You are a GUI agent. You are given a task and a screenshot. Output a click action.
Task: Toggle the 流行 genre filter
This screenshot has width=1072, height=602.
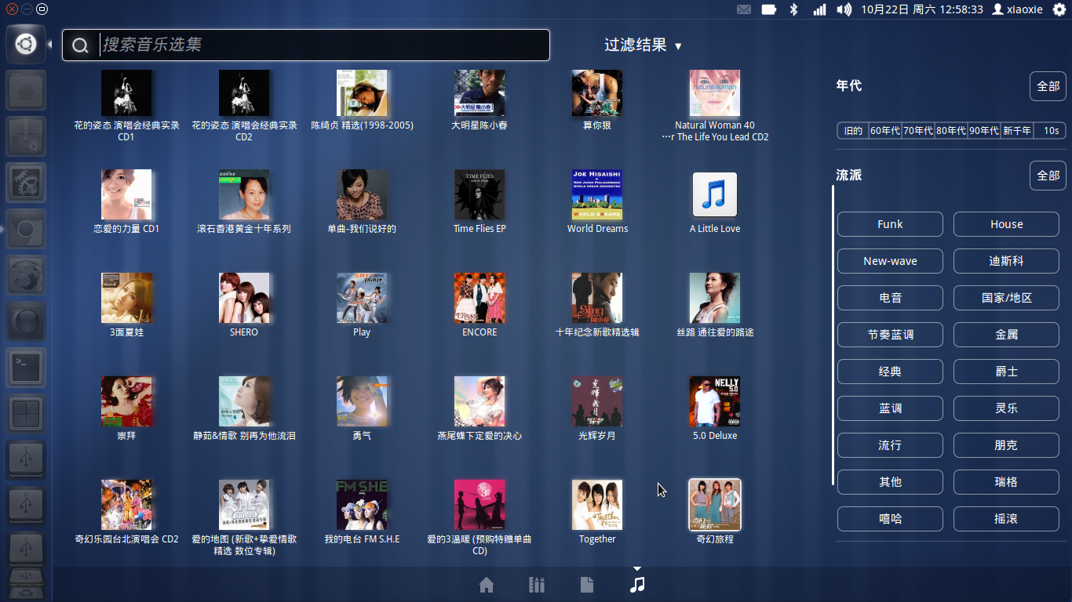tap(890, 445)
